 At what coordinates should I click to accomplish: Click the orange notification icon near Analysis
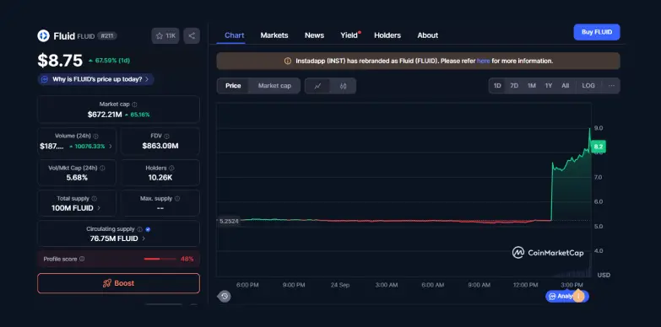tap(578, 297)
